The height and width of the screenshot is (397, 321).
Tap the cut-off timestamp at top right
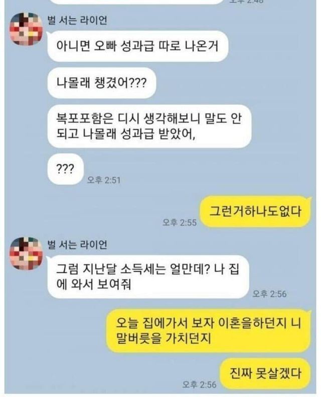[247, 2]
